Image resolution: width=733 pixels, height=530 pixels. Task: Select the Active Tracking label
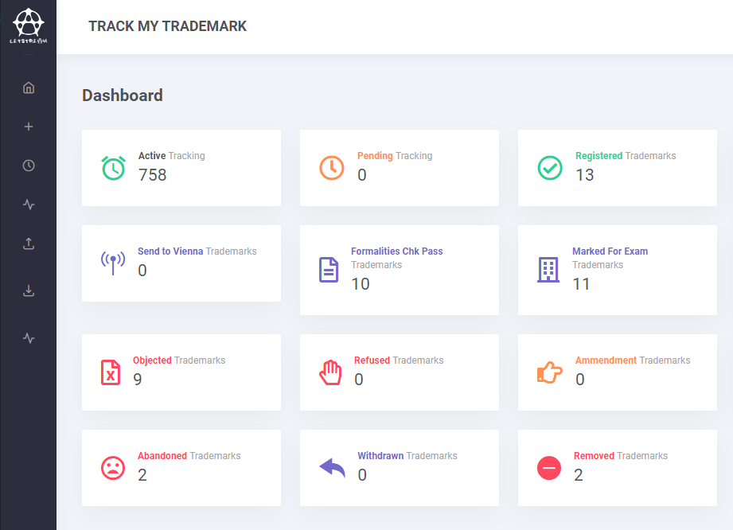(172, 156)
